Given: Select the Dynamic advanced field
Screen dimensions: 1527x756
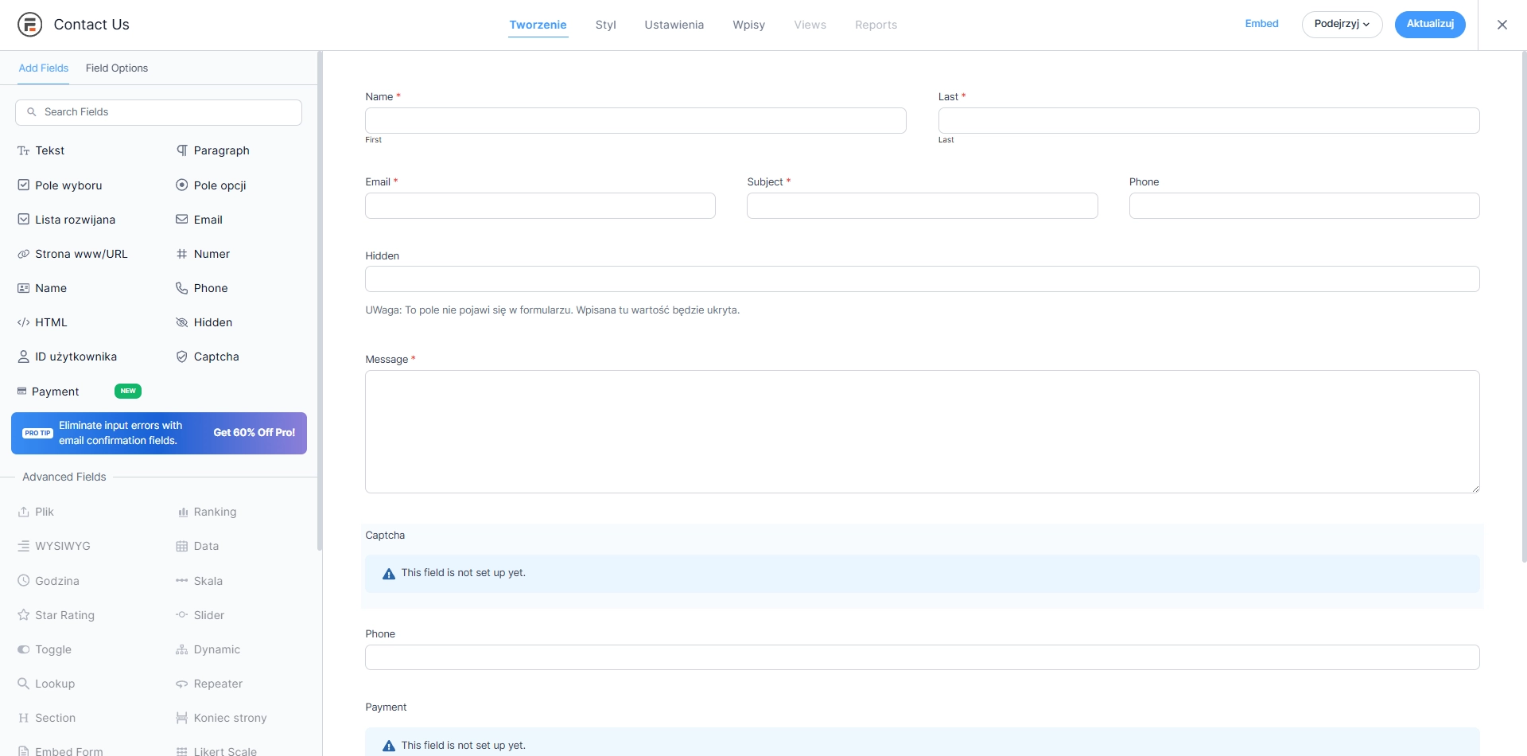Looking at the screenshot, I should (x=208, y=649).
